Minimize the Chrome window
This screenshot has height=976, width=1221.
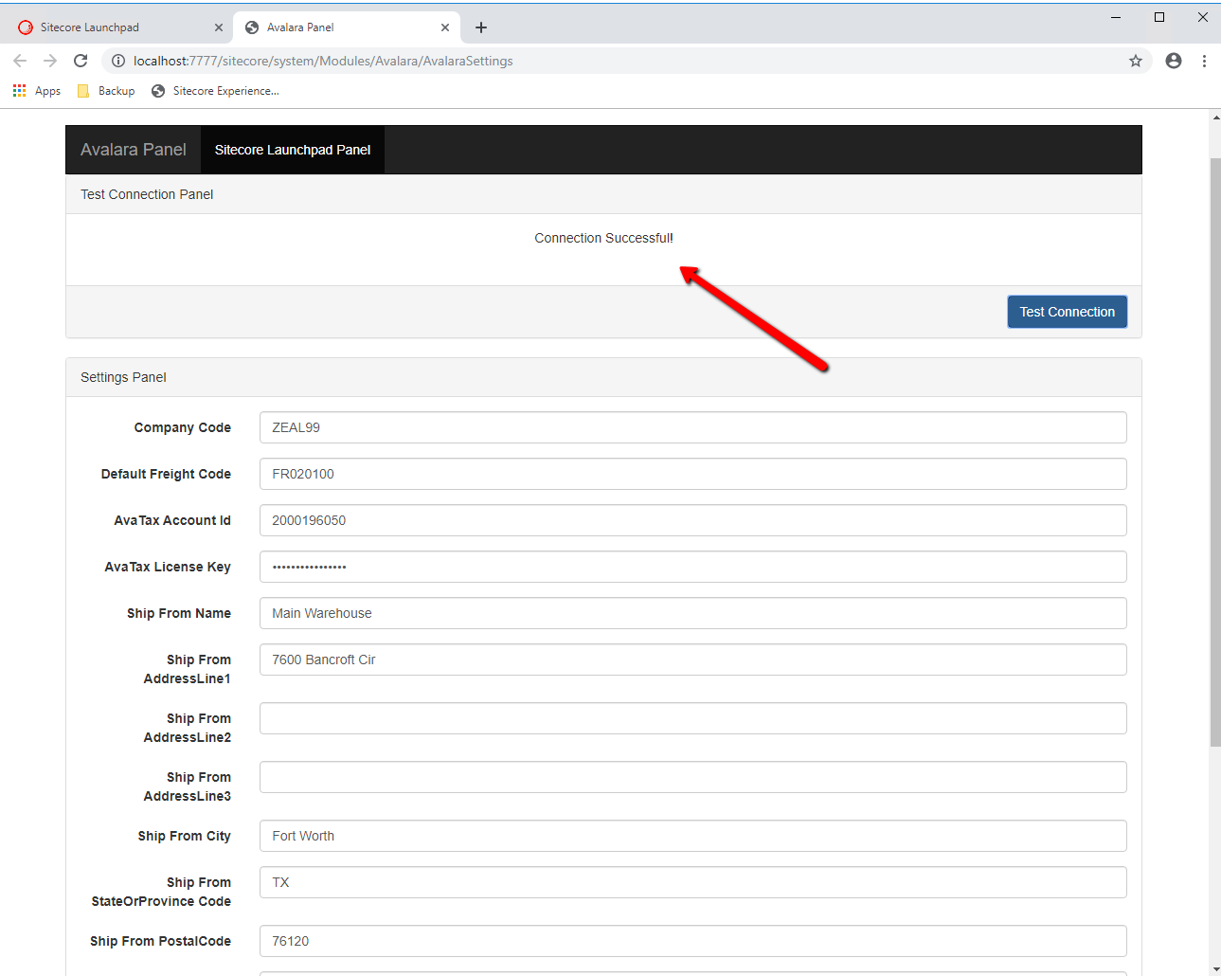point(1116,17)
